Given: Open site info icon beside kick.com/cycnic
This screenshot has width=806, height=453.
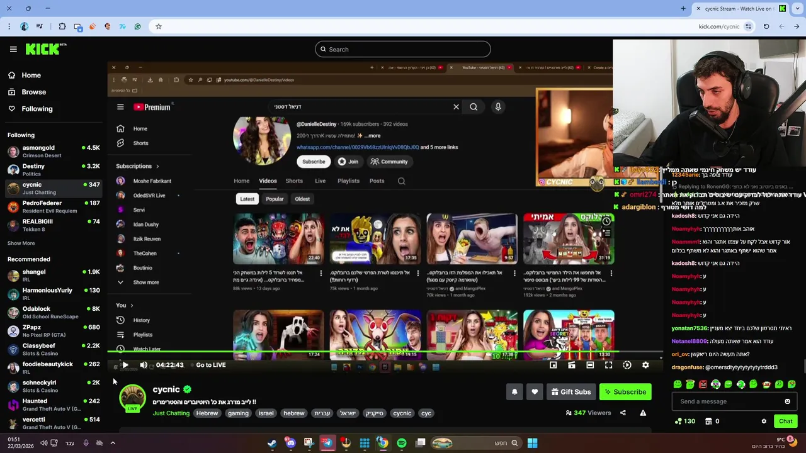Looking at the screenshot, I should tap(748, 26).
